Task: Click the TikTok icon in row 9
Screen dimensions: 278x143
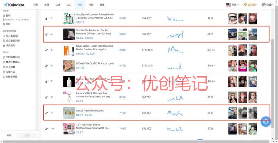Action: click(47, 113)
